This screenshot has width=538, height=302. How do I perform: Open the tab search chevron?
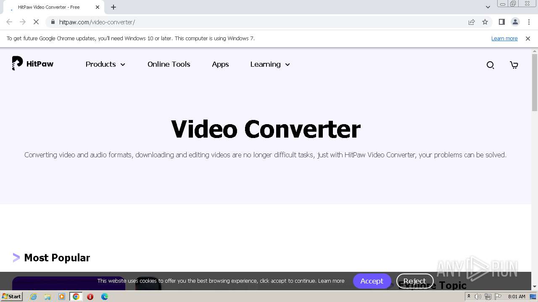[488, 7]
